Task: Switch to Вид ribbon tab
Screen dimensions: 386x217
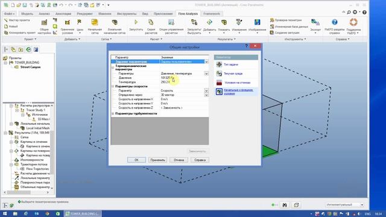Action: point(145,14)
